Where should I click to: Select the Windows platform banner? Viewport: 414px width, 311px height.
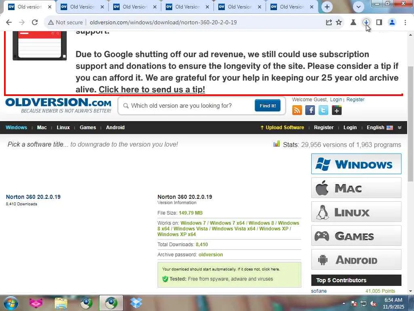tap(356, 164)
